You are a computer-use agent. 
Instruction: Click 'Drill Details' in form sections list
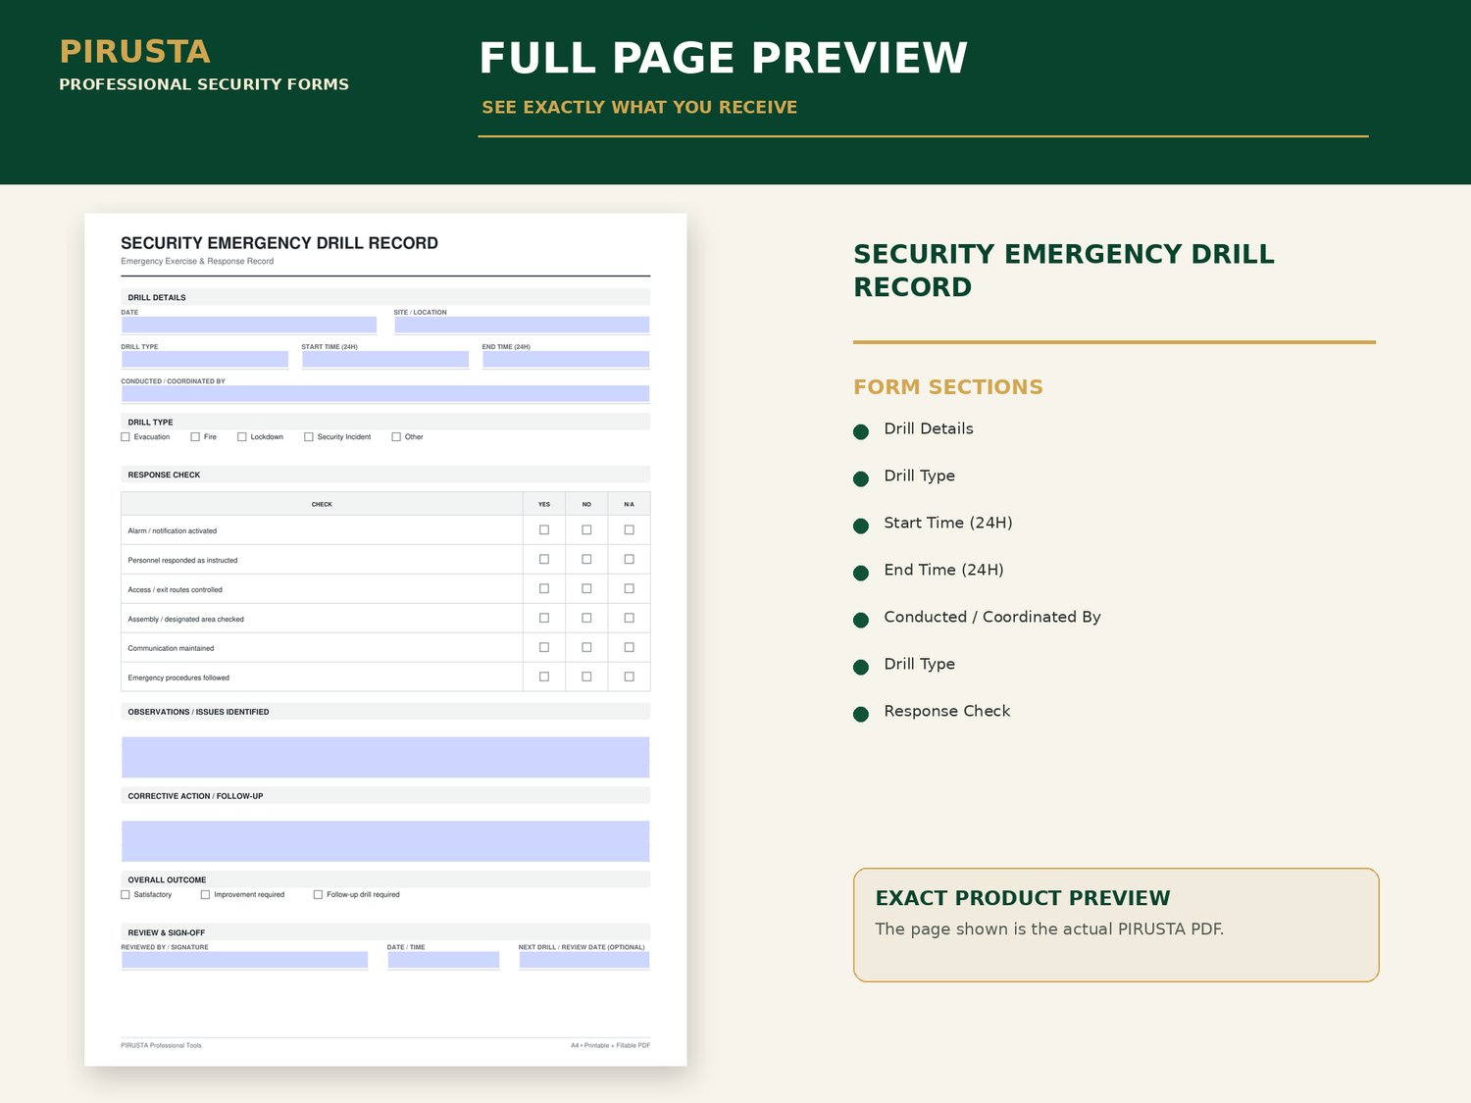coord(929,428)
